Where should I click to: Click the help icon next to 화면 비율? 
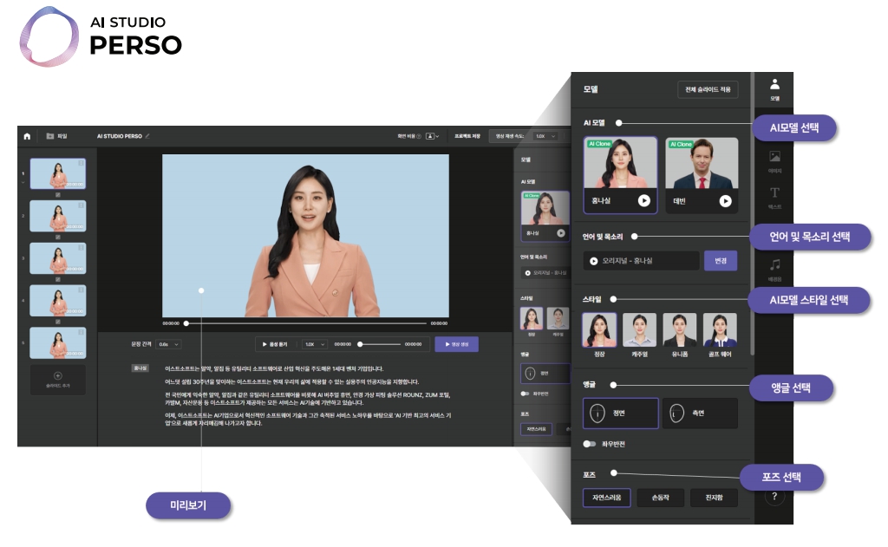tap(419, 136)
